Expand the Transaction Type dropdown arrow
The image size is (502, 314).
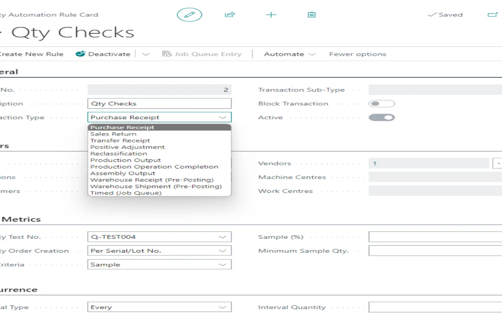[222, 117]
